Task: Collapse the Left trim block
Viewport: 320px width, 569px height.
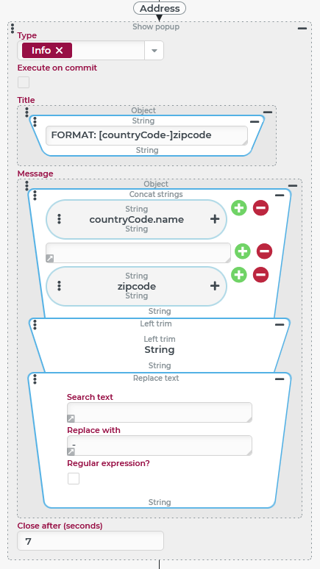Action: tap(280, 324)
